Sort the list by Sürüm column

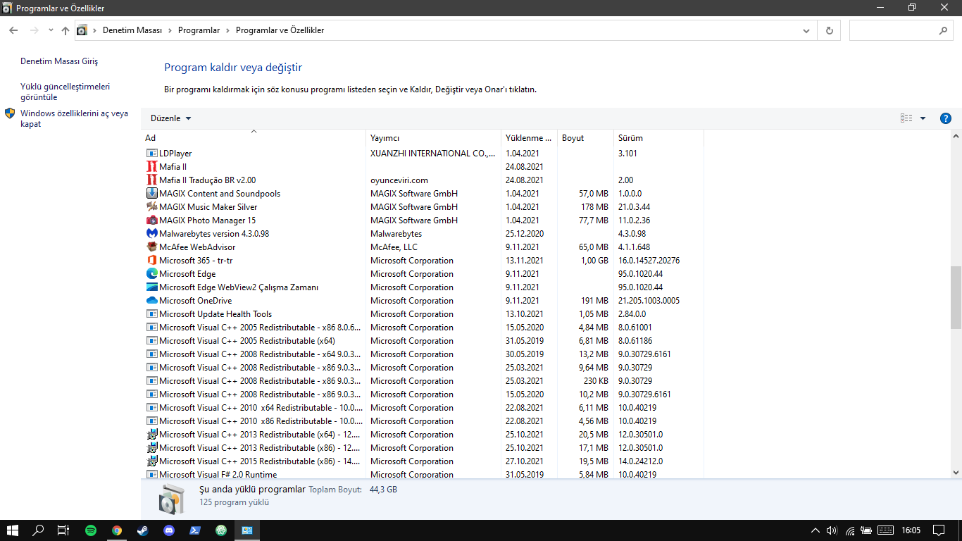point(658,138)
